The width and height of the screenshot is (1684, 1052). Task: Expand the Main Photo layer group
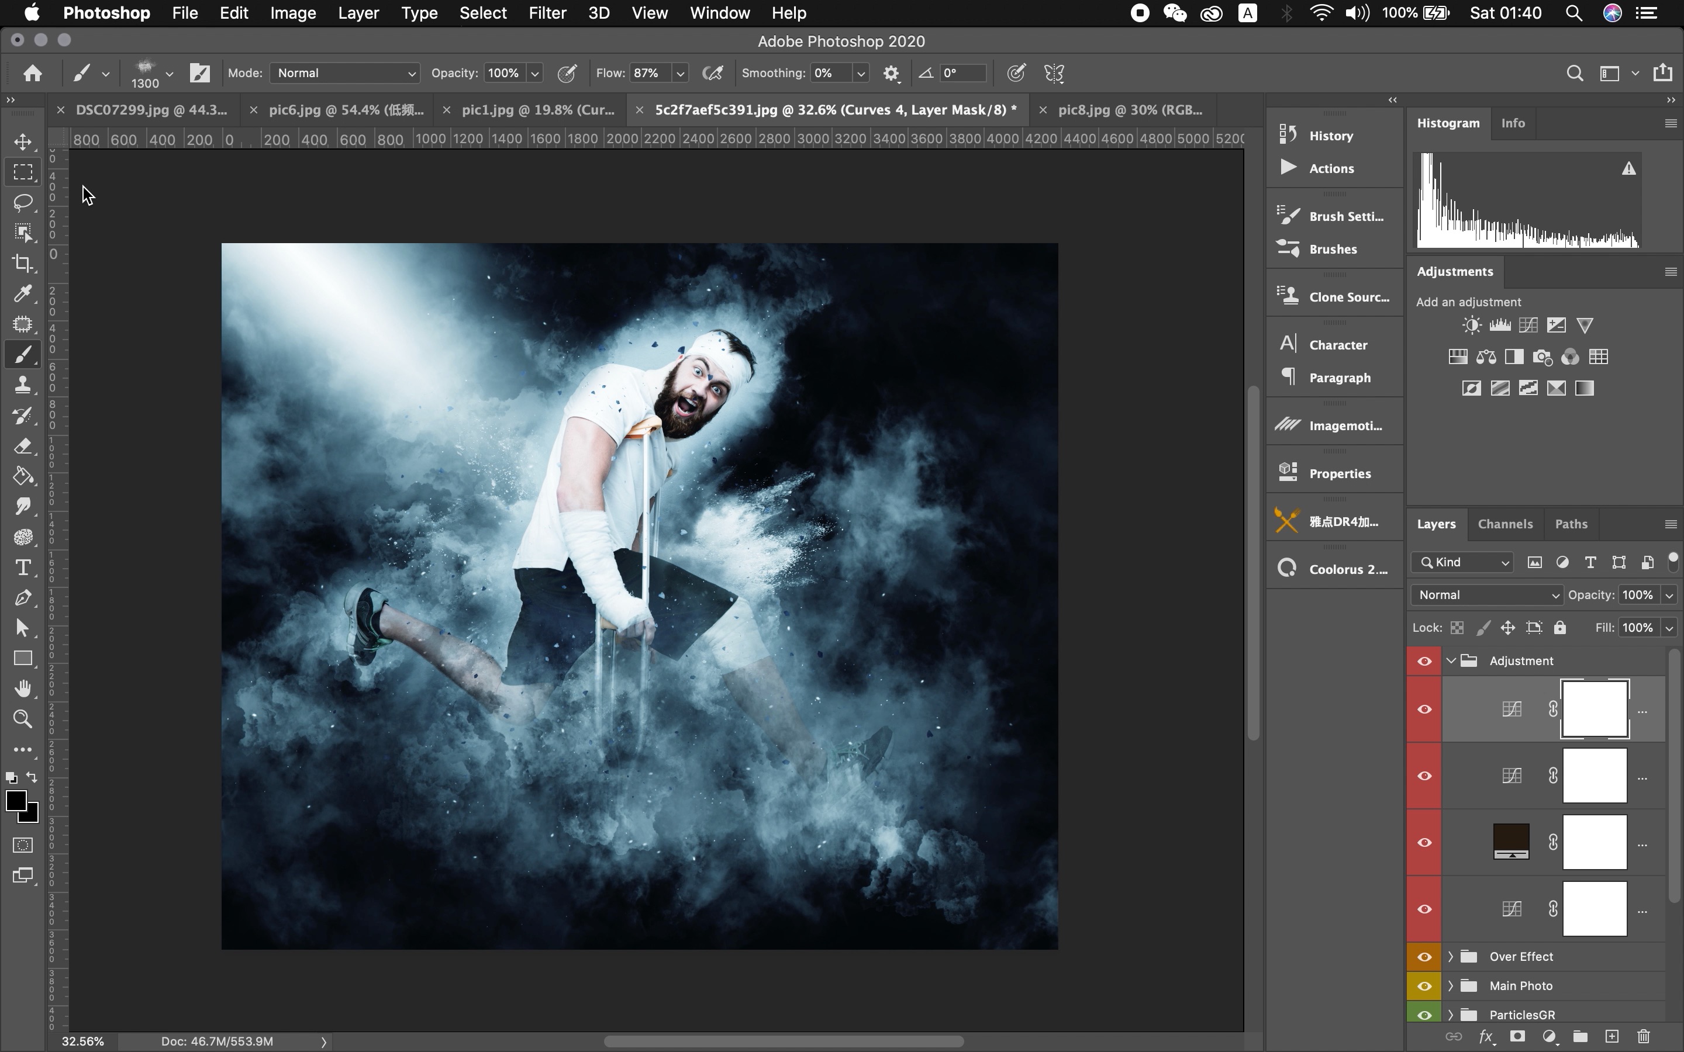[x=1450, y=986]
